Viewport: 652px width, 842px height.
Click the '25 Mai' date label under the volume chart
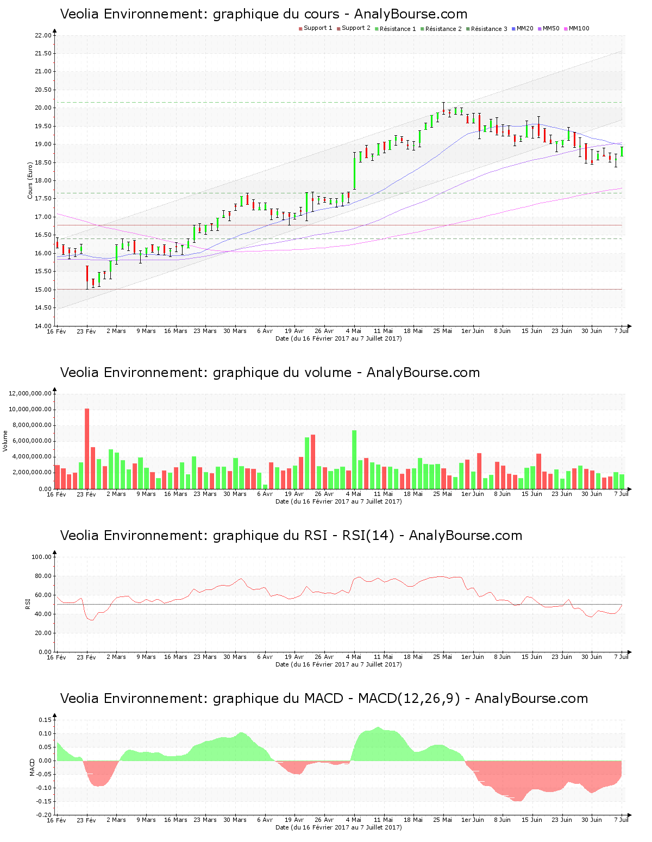443,494
